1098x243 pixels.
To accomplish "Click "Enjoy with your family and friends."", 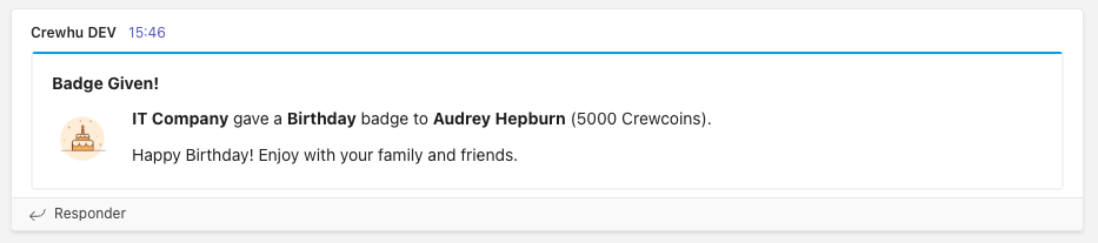I will click(388, 155).
